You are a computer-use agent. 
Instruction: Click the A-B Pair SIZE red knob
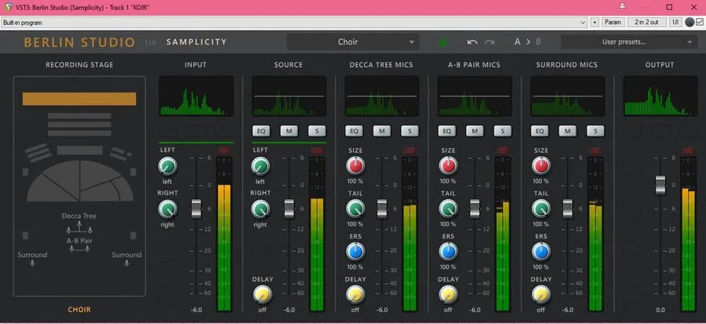(x=448, y=166)
